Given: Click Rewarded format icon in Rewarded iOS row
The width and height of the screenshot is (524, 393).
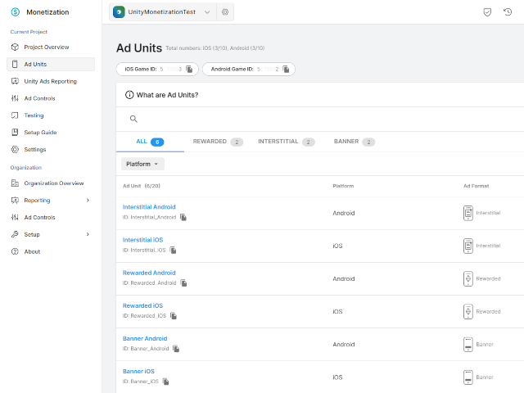Looking at the screenshot, I should [x=468, y=311].
